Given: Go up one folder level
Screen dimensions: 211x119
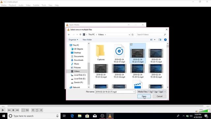Looking at the screenshot, I should tap(80, 34).
